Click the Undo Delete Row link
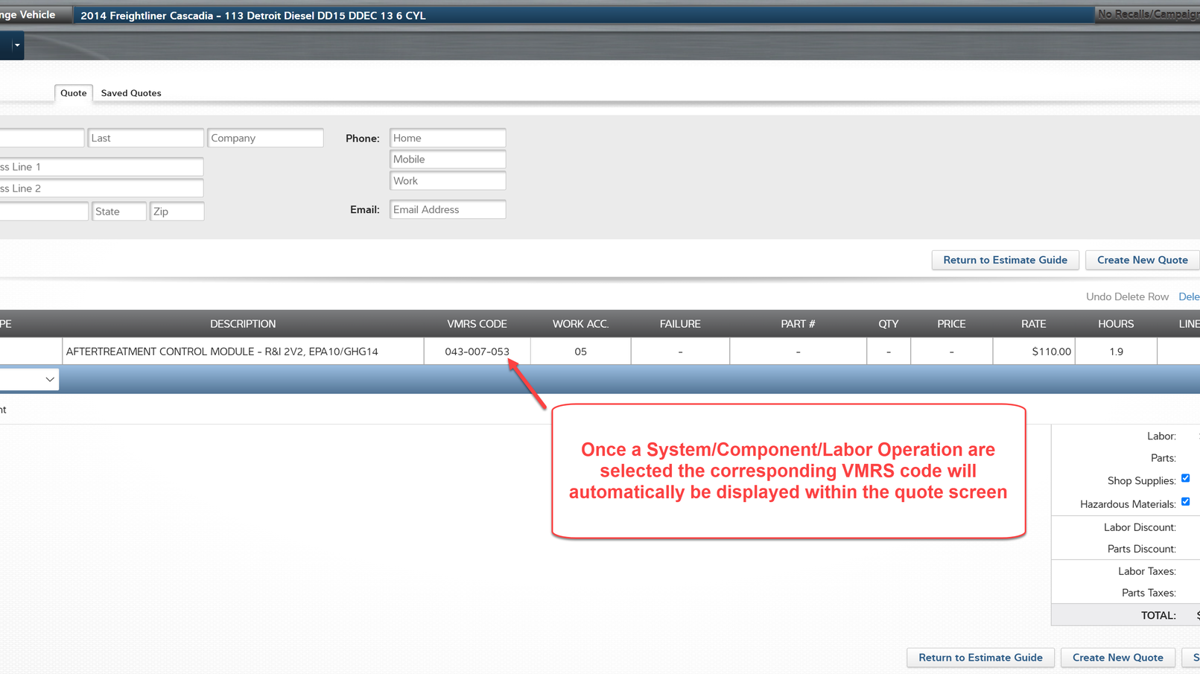The width and height of the screenshot is (1200, 674). (1127, 296)
